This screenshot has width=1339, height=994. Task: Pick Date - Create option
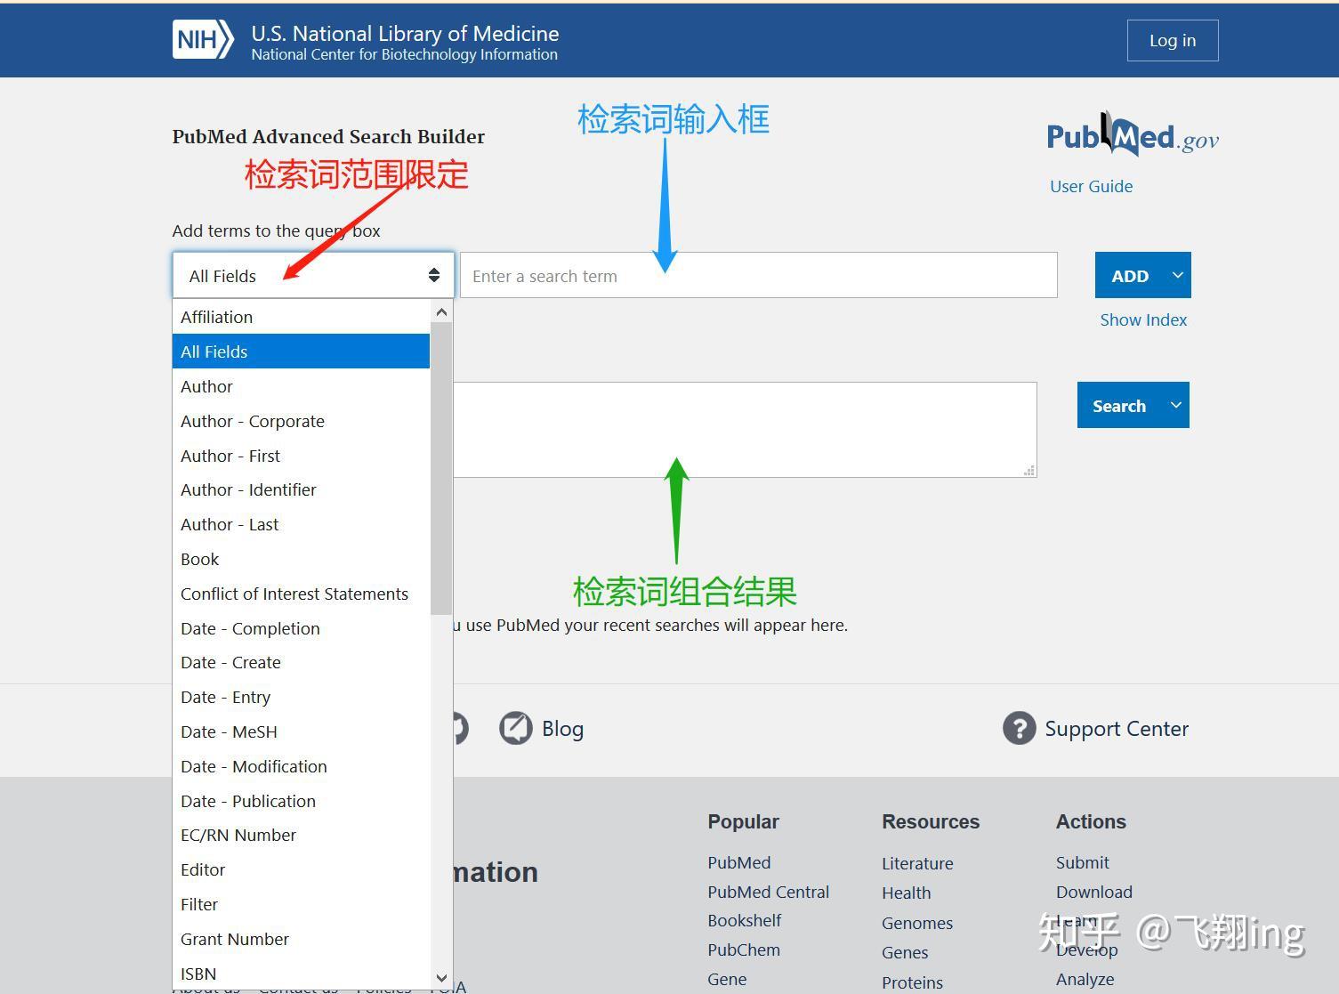coord(301,662)
